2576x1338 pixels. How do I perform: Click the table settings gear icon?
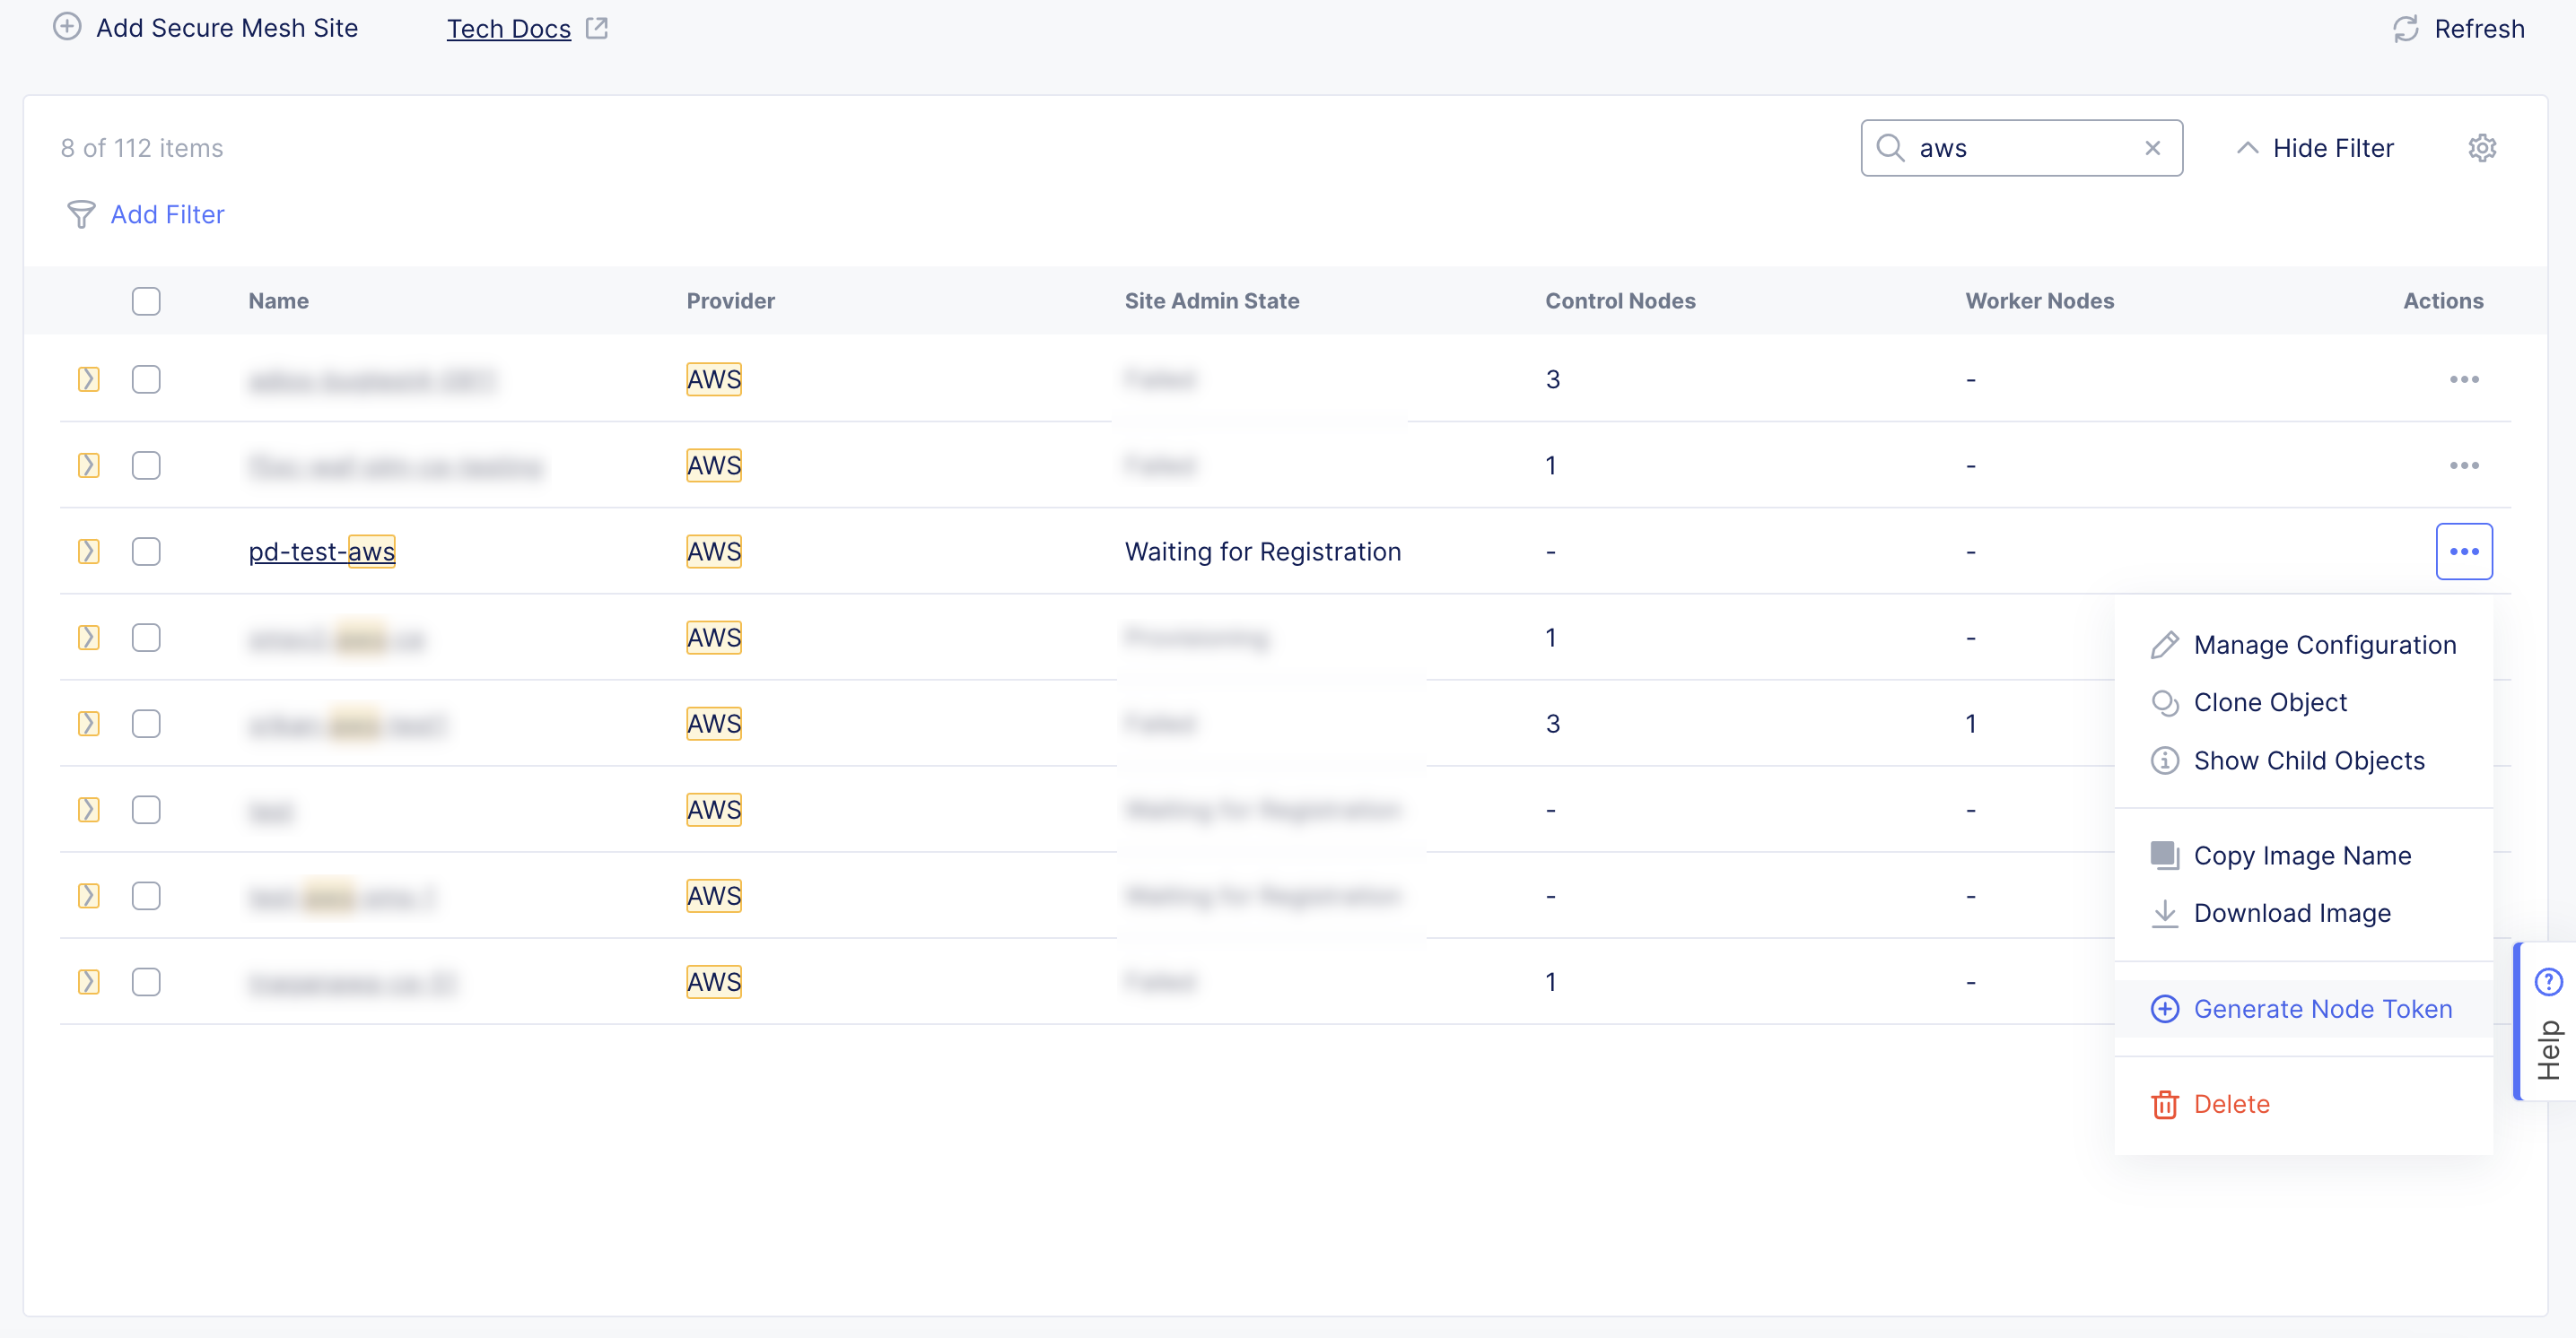click(x=2481, y=148)
